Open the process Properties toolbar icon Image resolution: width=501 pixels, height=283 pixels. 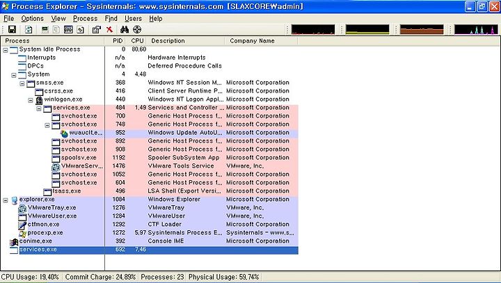[96, 30]
